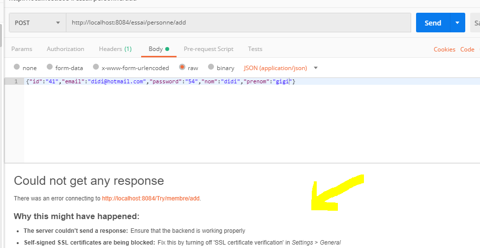Choose the binary radio option
This screenshot has width=480, height=248.
[211, 67]
